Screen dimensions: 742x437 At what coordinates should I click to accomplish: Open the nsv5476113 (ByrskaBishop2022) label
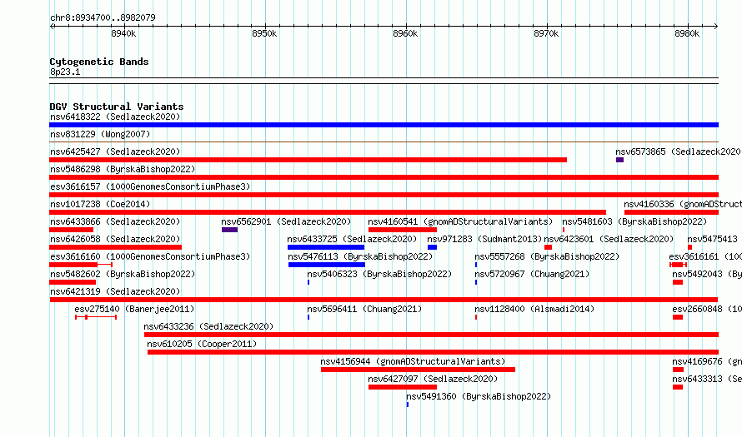[x=361, y=256]
